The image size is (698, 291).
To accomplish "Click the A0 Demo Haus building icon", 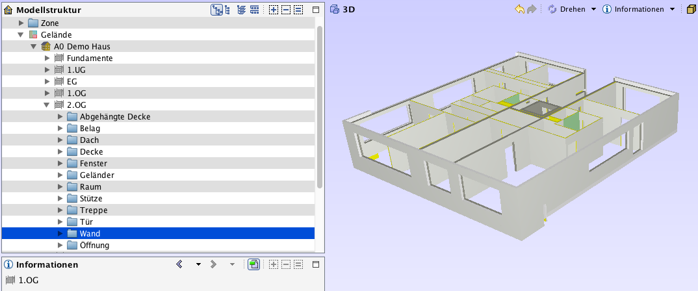I will [45, 46].
